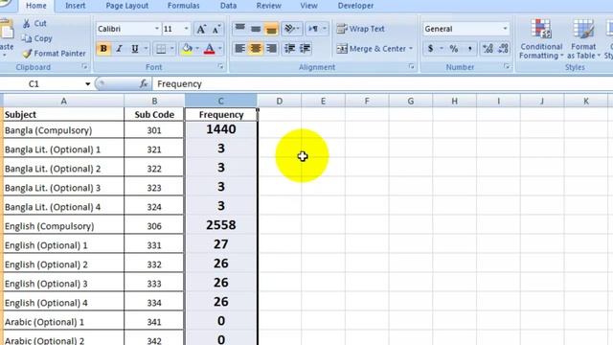Open Alignment dialog launcher
The width and height of the screenshot is (613, 345).
pos(411,66)
